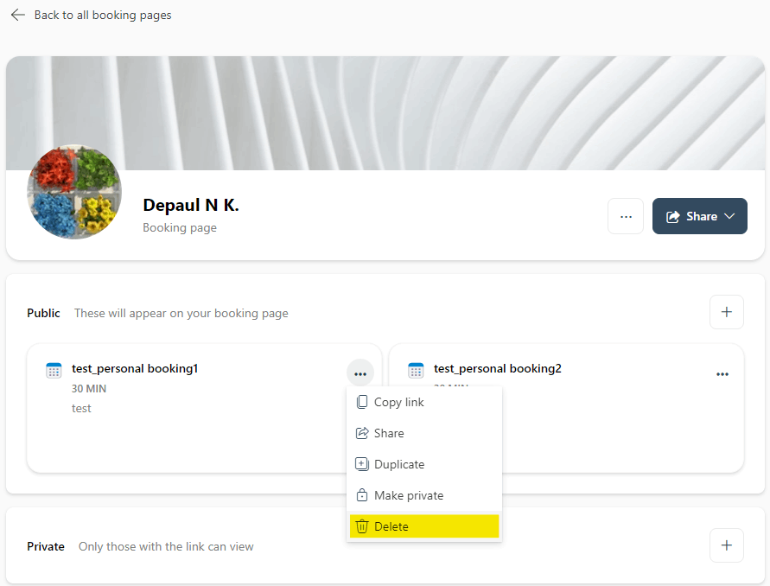
Task: Toggle test_personal booking1 to private visibility
Action: coord(408,495)
